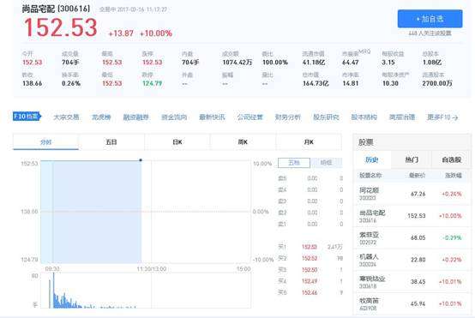
Task: Open 融资融券 section
Action: [136, 117]
